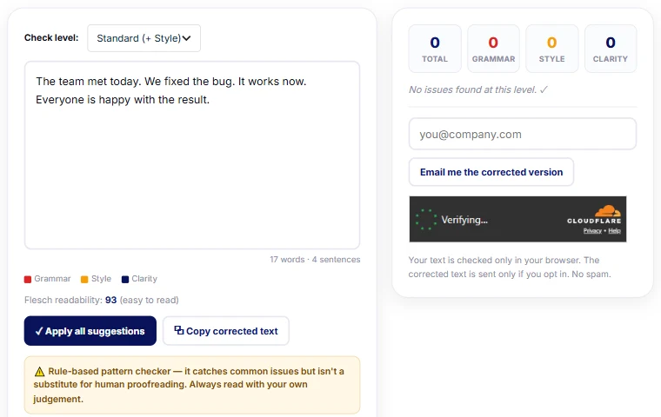Click the red Grammar legend swatch
Screen dimensions: 661x417
(28, 279)
